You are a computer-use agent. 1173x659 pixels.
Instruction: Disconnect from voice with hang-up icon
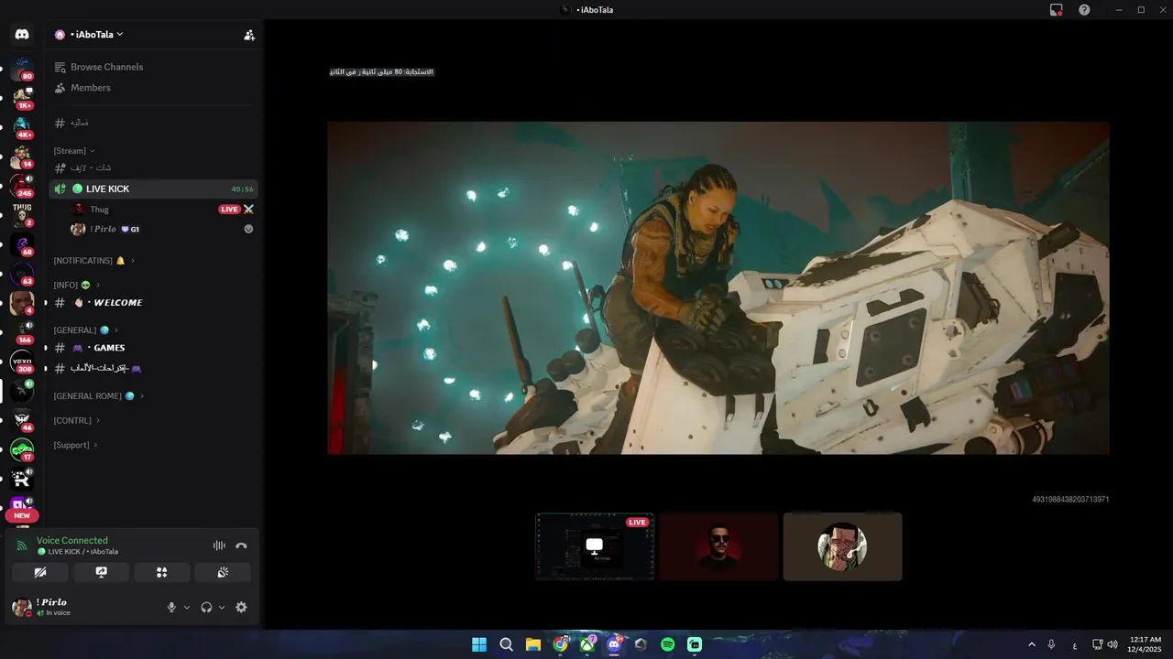tap(241, 546)
